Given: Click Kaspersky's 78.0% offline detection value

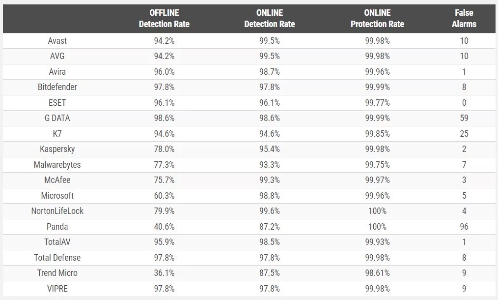Looking at the screenshot, I should coord(164,149).
